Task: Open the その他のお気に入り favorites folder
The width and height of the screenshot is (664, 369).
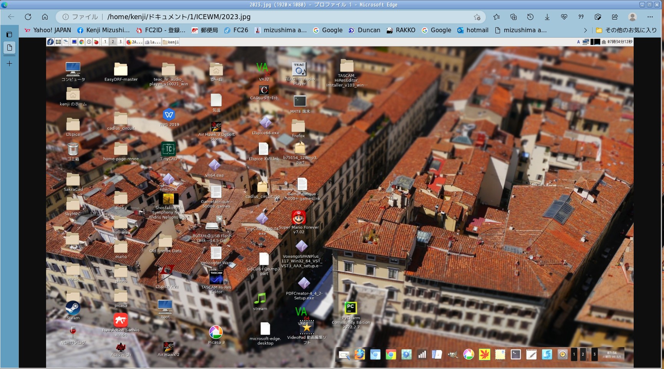Action: [x=626, y=30]
